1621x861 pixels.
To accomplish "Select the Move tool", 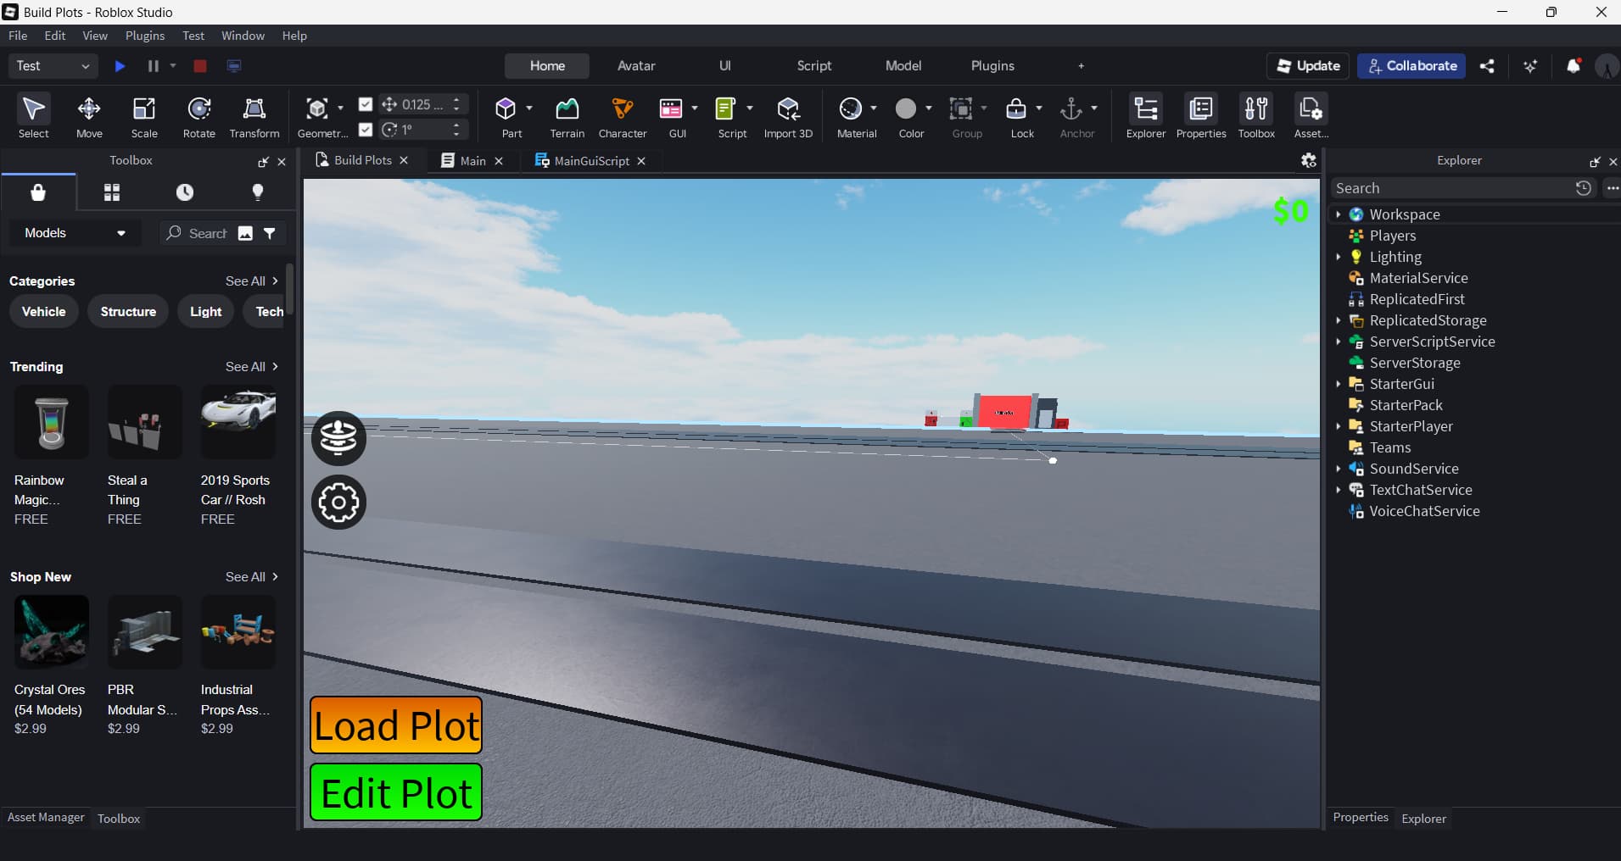I will [89, 116].
